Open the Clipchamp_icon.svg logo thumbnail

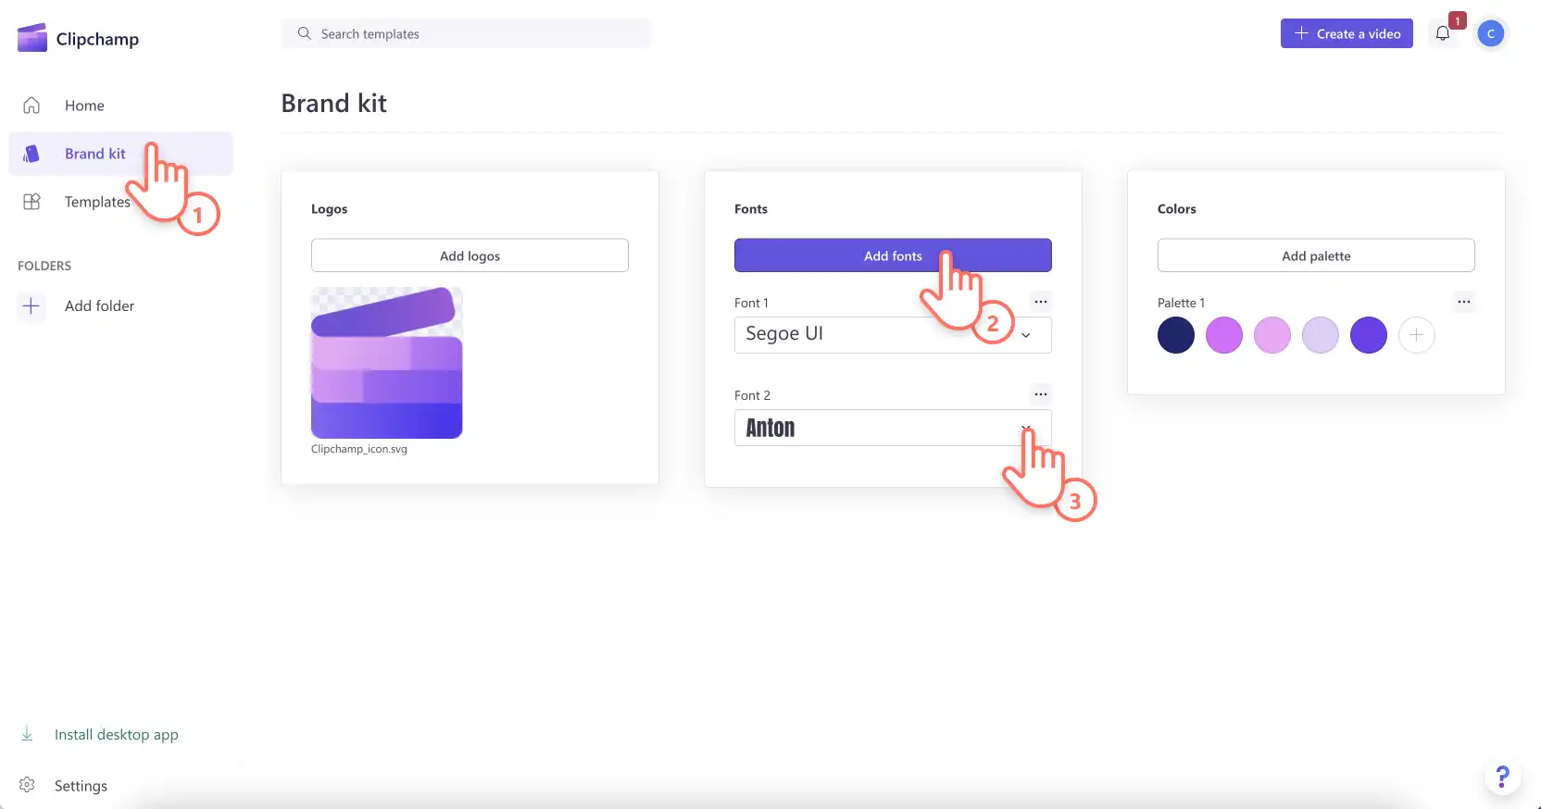point(386,363)
